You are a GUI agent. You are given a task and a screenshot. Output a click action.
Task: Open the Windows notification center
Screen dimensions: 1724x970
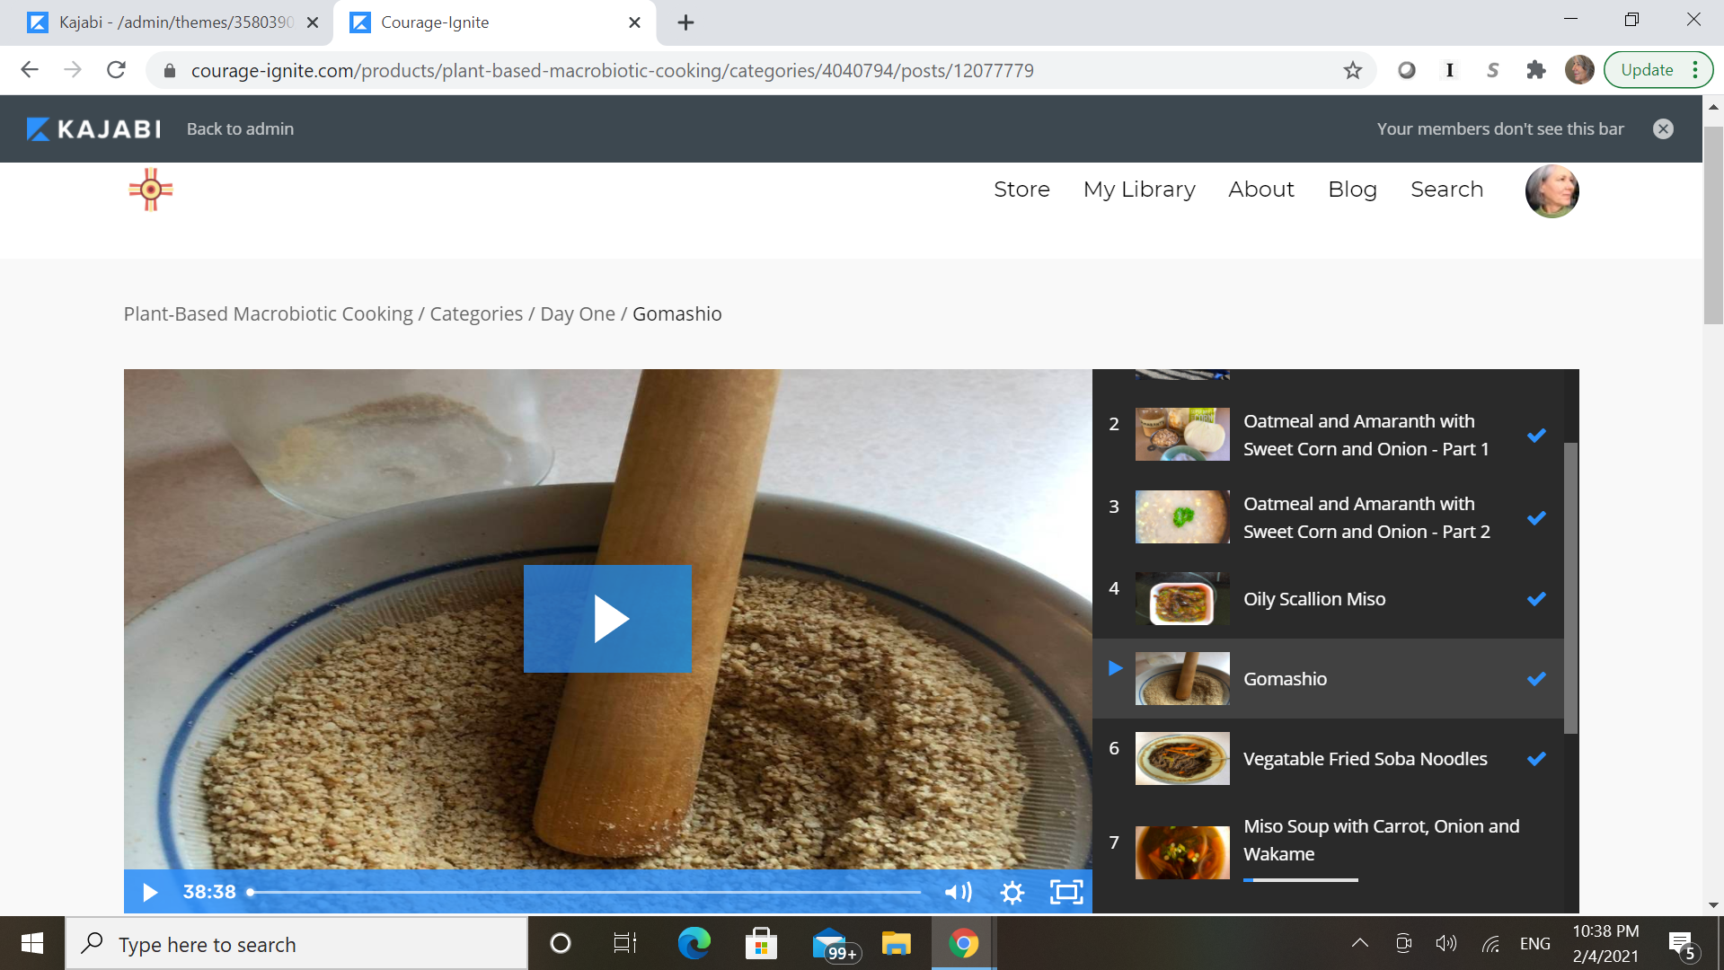point(1682,945)
